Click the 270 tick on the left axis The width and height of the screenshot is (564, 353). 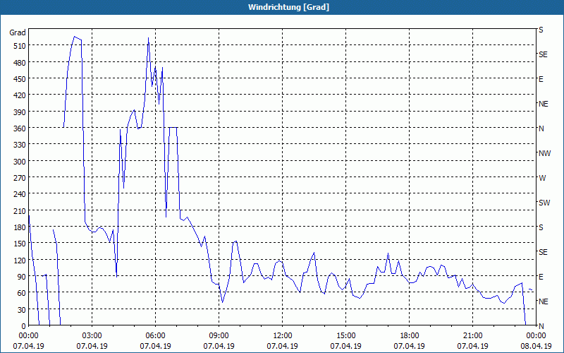(x=18, y=177)
